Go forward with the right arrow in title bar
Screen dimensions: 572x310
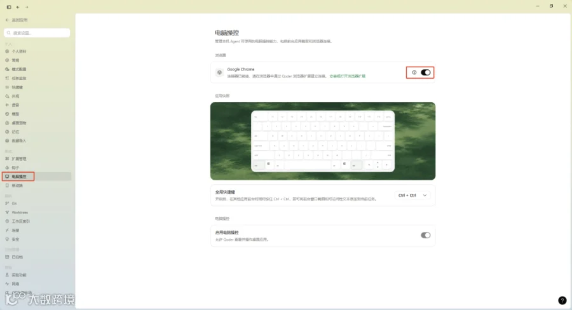click(x=27, y=7)
